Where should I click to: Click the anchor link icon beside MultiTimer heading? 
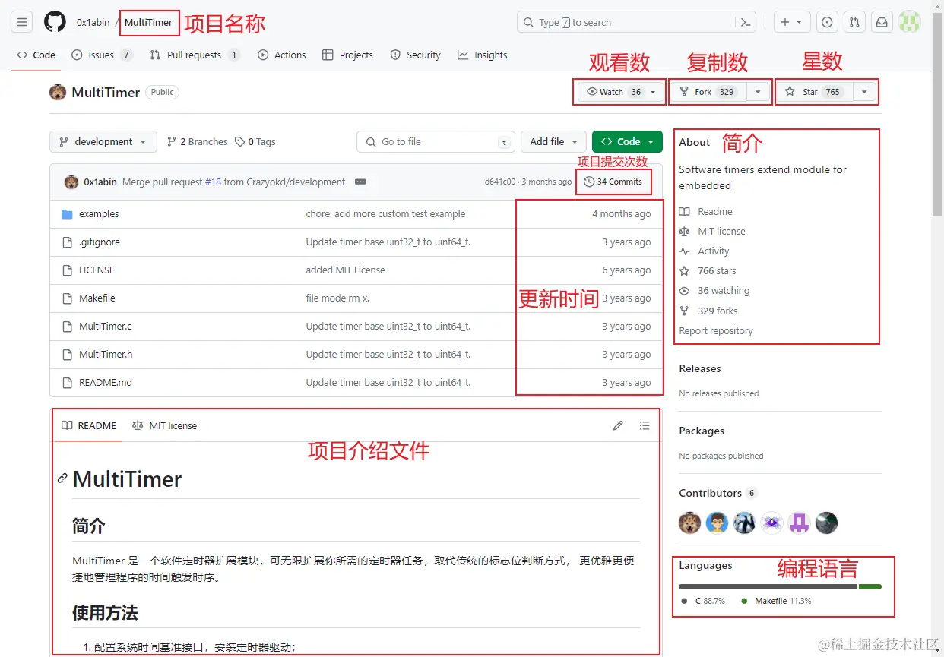tap(62, 479)
